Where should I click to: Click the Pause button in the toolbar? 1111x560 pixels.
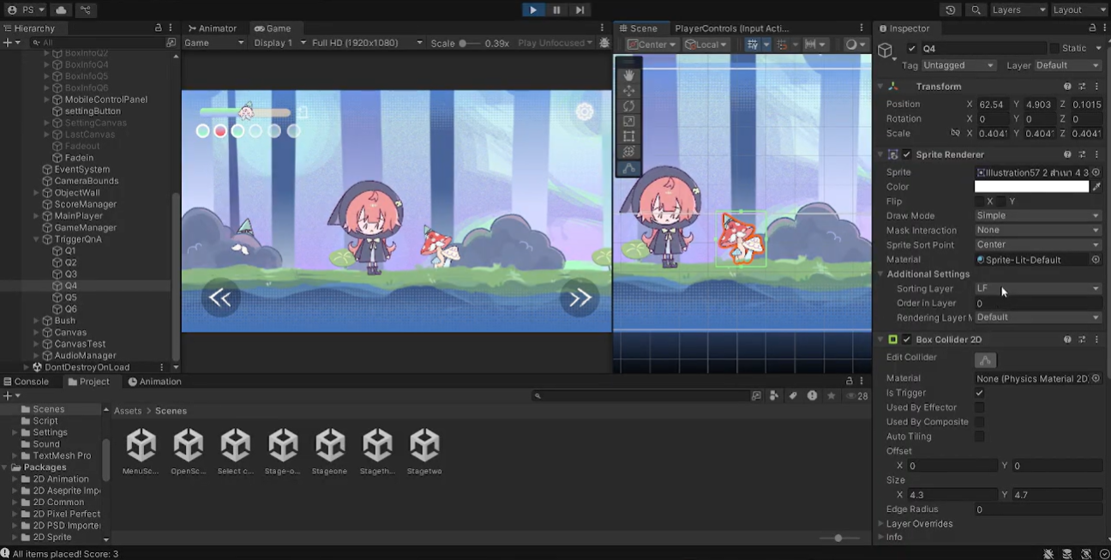[556, 9]
